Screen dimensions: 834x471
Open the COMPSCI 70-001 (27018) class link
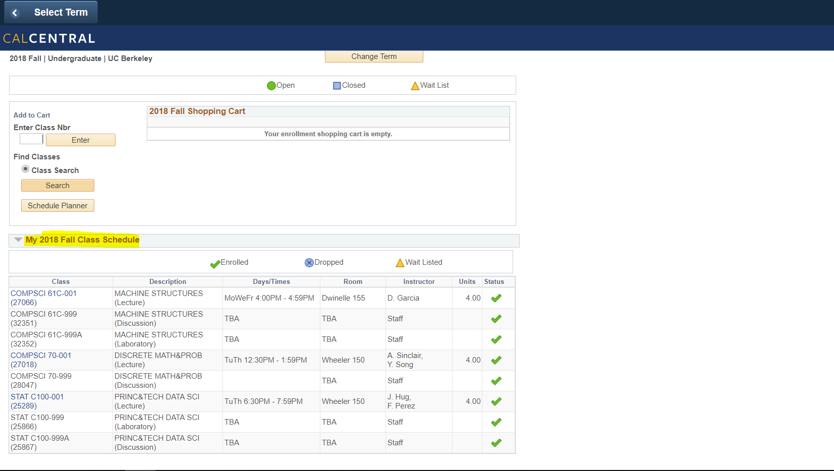[41, 360]
